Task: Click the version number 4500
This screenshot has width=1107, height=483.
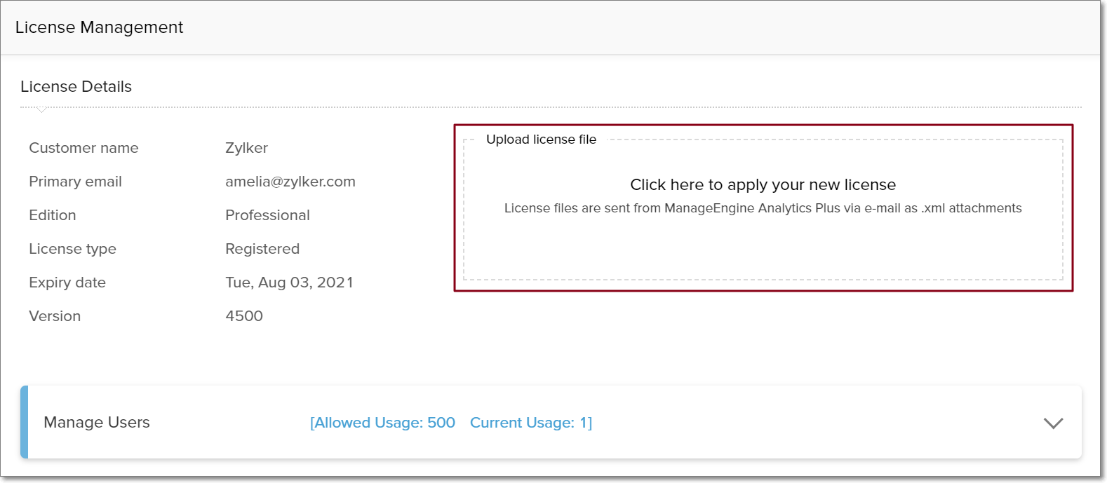Action: [243, 316]
